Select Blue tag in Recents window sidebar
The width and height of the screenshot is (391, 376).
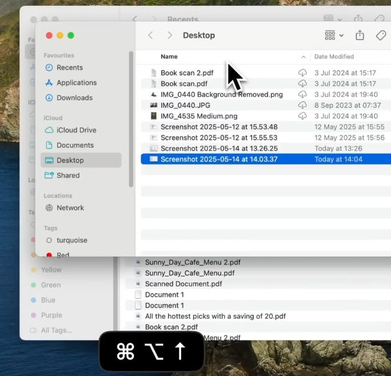click(x=48, y=300)
